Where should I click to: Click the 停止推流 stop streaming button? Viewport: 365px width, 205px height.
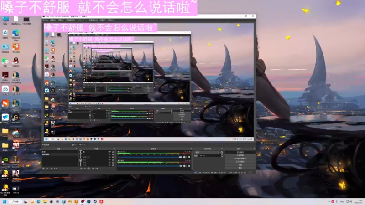(240, 152)
